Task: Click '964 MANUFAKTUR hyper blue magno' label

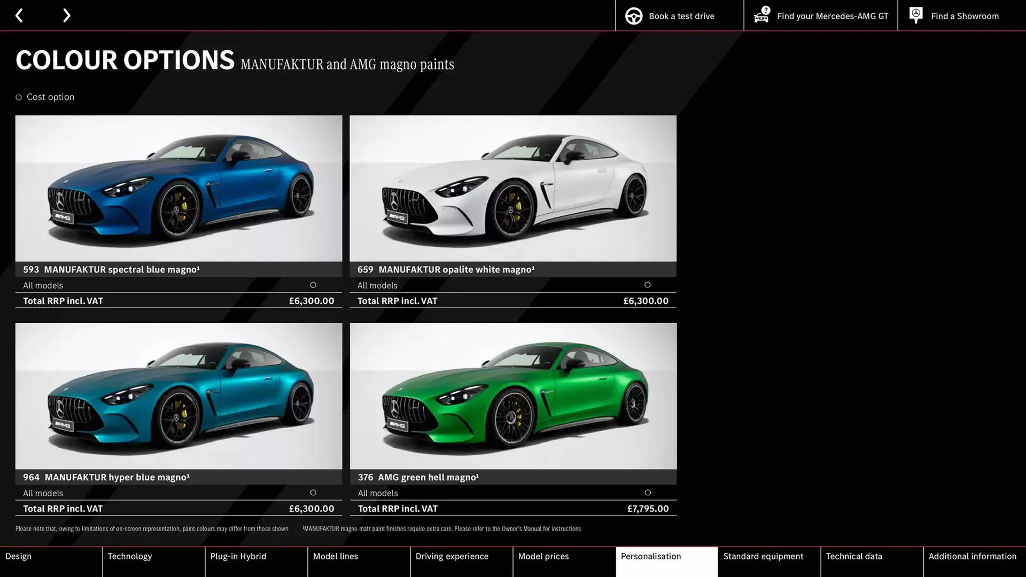Action: coord(106,477)
